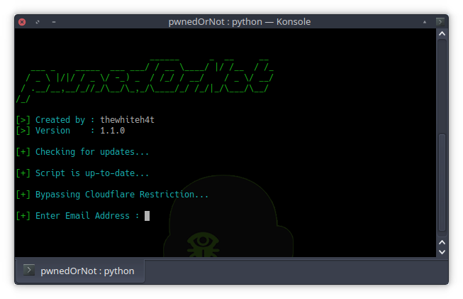Click 'Bypassing Cloudflare Restriction...' text

122,195
